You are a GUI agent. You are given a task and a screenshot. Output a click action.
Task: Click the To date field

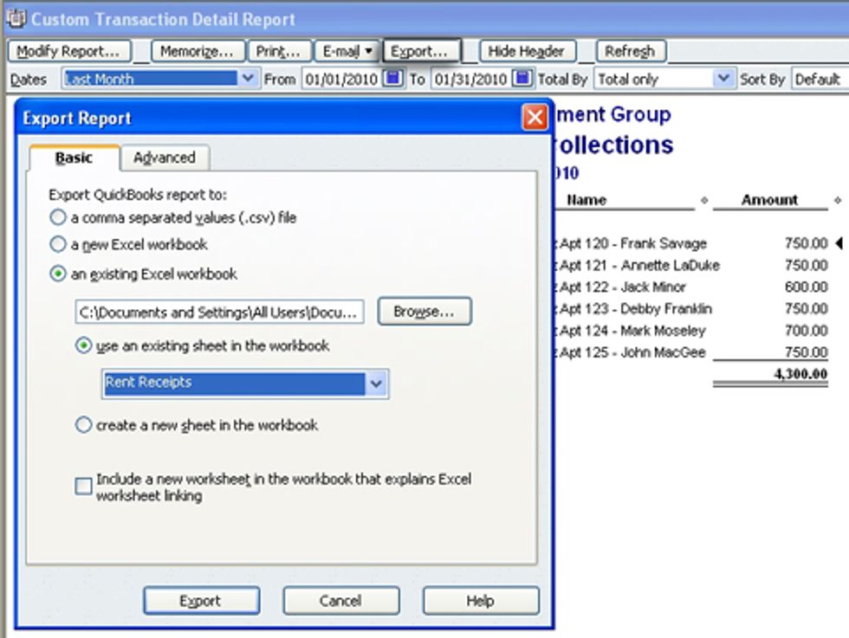click(x=470, y=79)
